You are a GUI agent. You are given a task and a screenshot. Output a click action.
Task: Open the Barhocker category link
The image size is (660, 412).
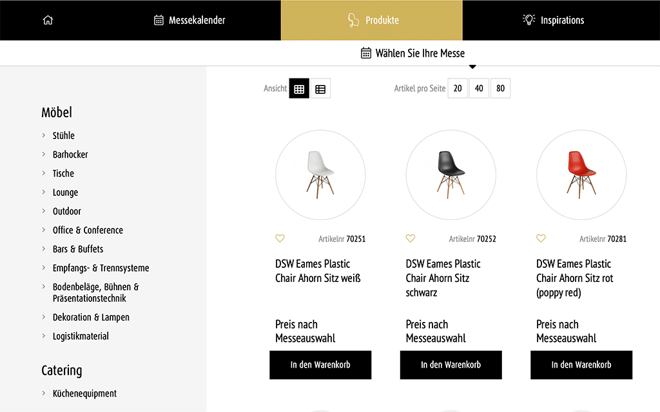tap(70, 154)
